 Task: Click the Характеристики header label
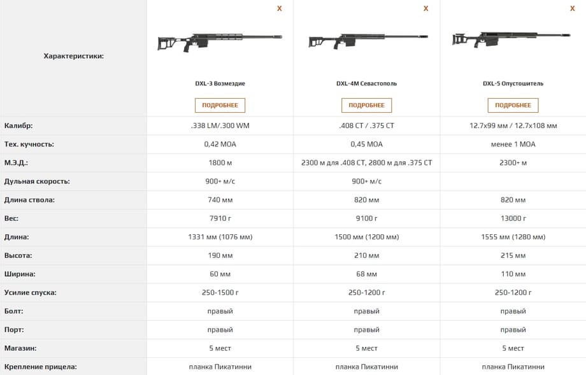tap(73, 56)
